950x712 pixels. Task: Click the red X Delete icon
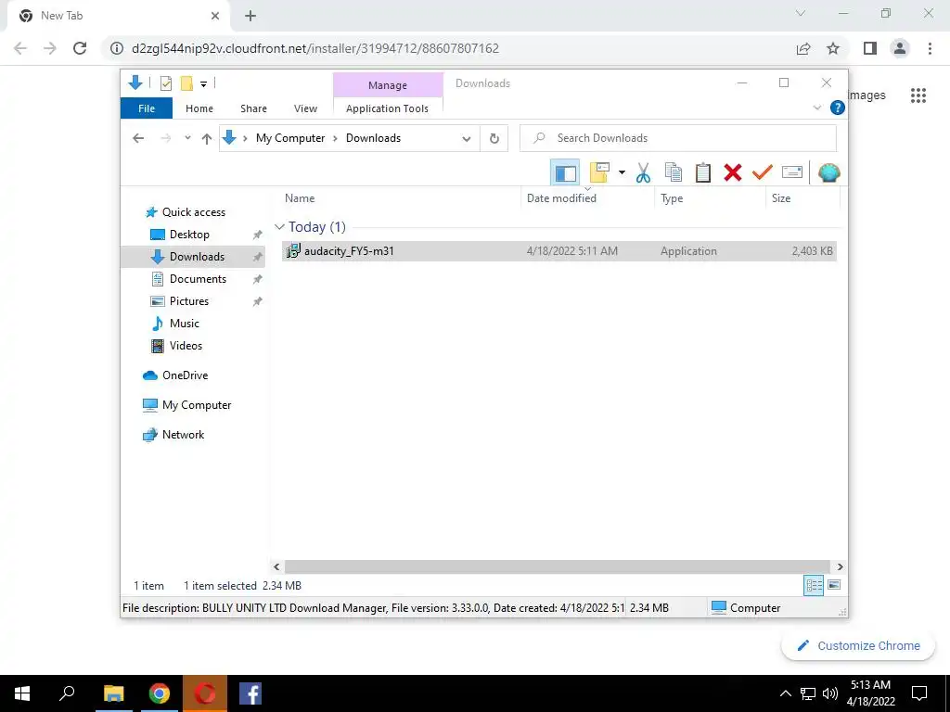coord(733,172)
